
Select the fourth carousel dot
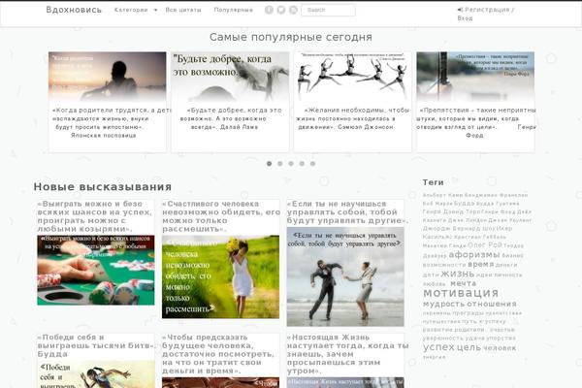(302, 164)
